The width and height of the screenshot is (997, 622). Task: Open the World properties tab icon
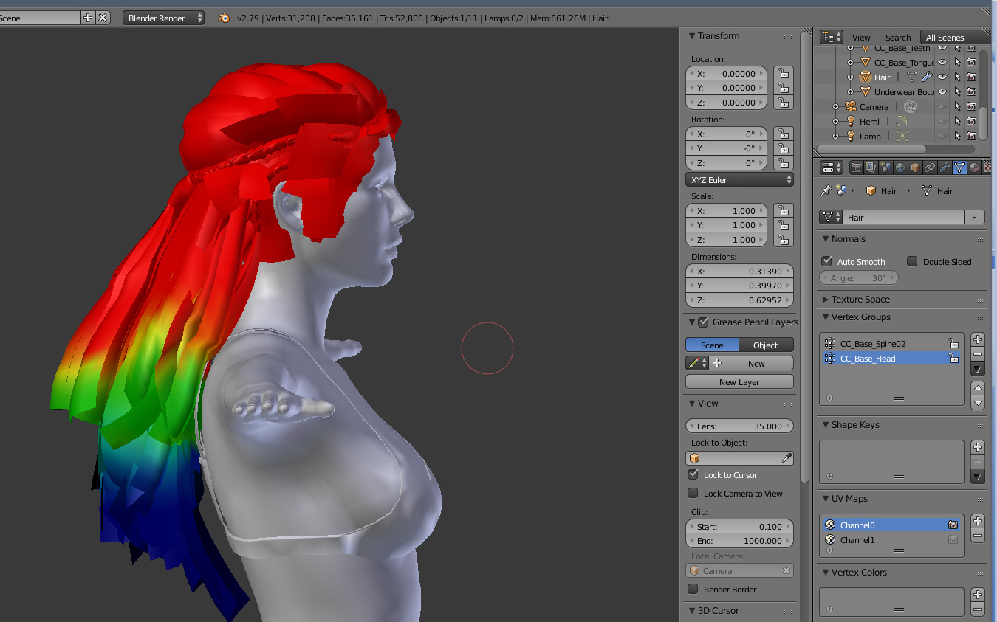coord(900,167)
